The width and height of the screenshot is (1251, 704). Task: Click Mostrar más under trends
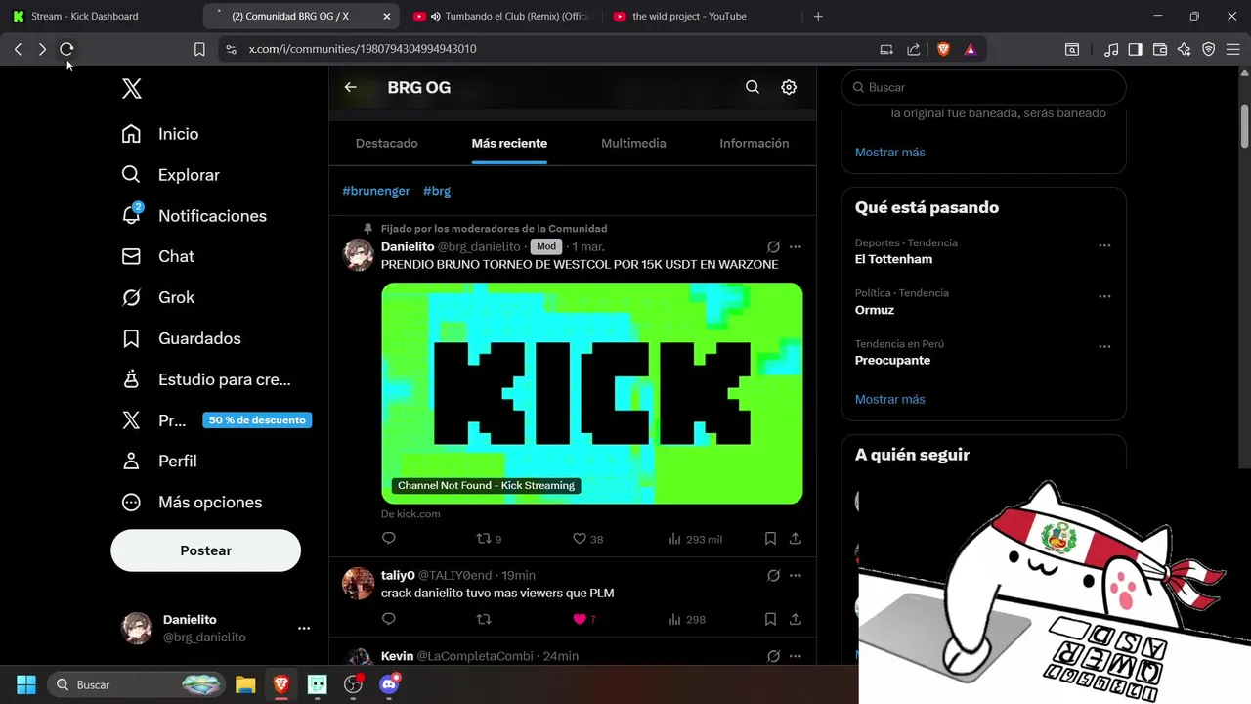889,399
